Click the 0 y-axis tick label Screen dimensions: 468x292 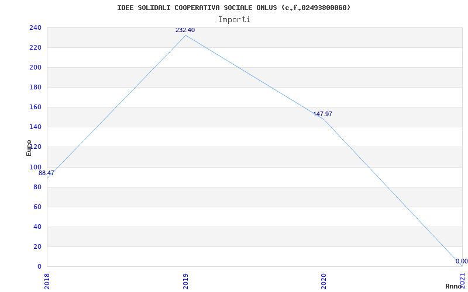[39, 267]
